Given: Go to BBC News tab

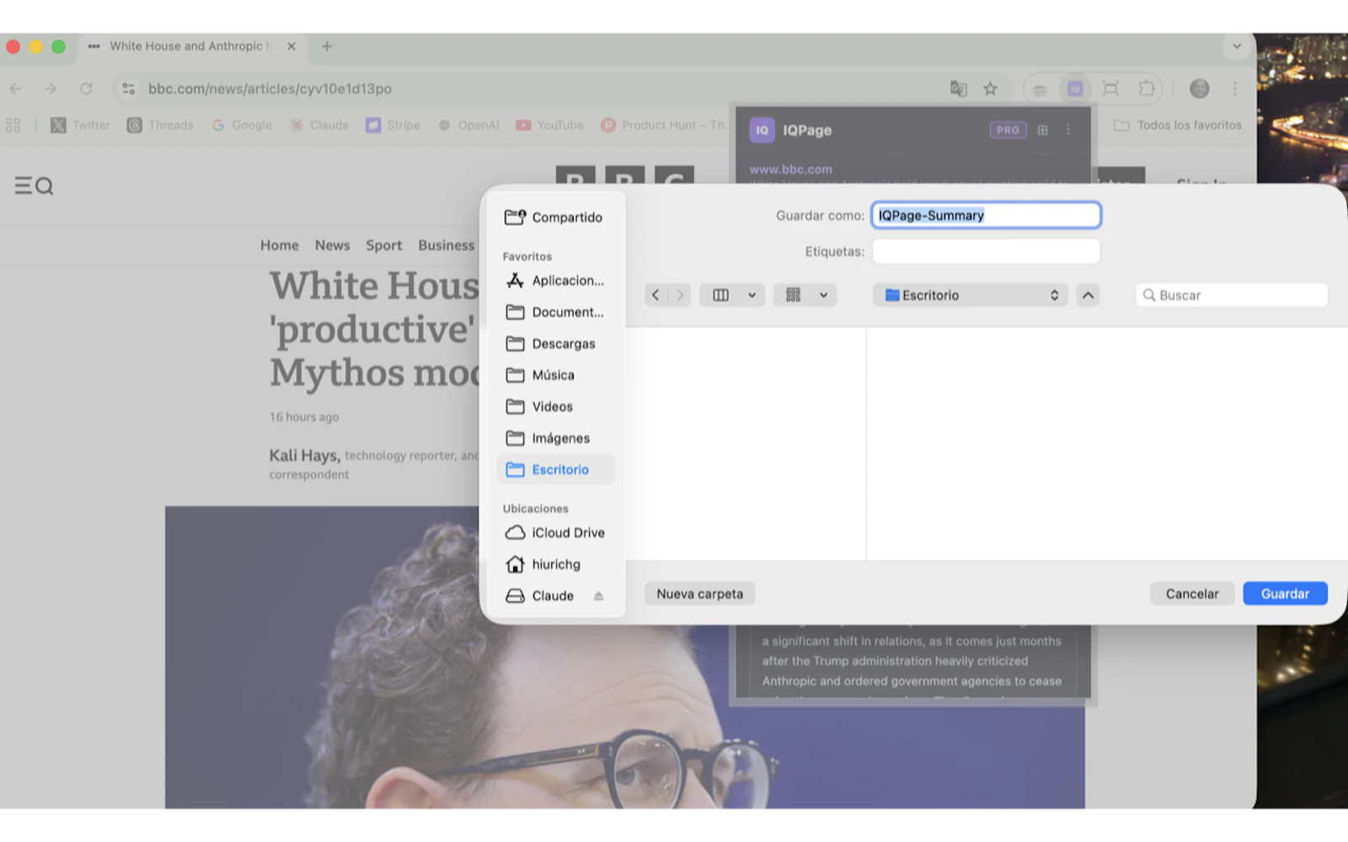Looking at the screenshot, I should click(333, 245).
